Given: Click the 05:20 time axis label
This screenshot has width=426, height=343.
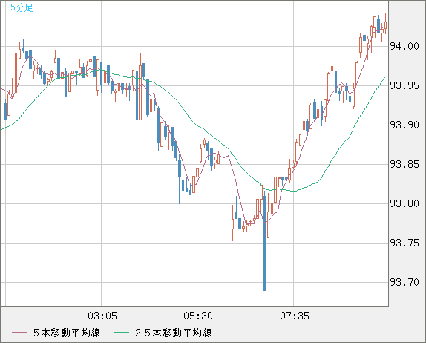Looking at the screenshot, I should tap(198, 316).
